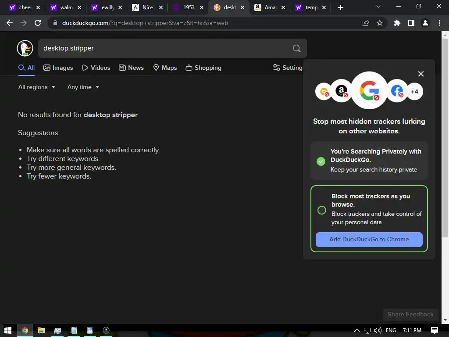Open the Extensions puzzle icon

[397, 23]
